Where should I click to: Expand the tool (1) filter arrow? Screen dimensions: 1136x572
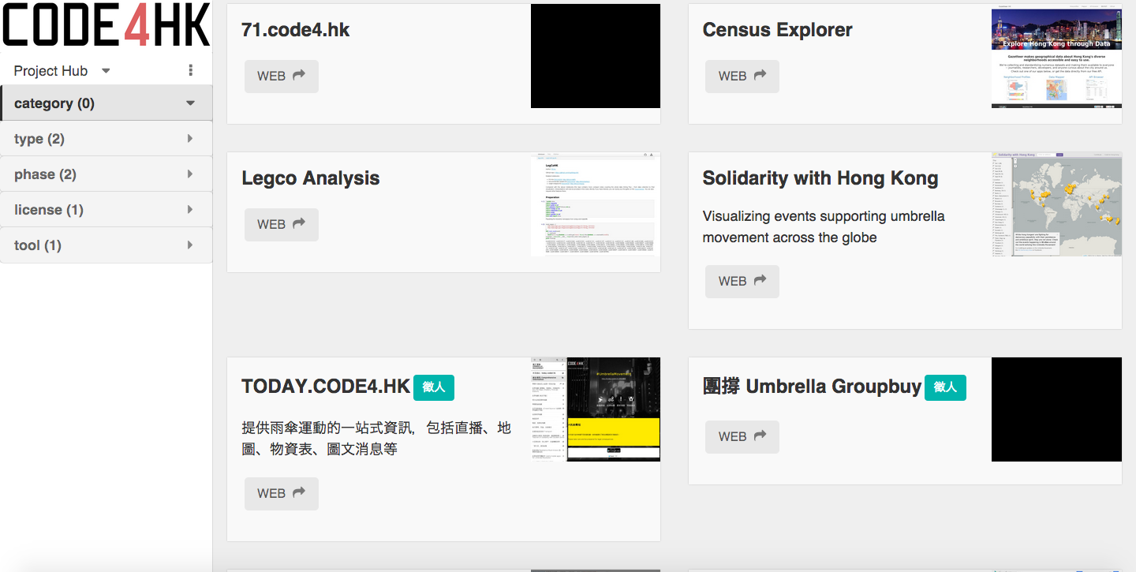coord(190,245)
